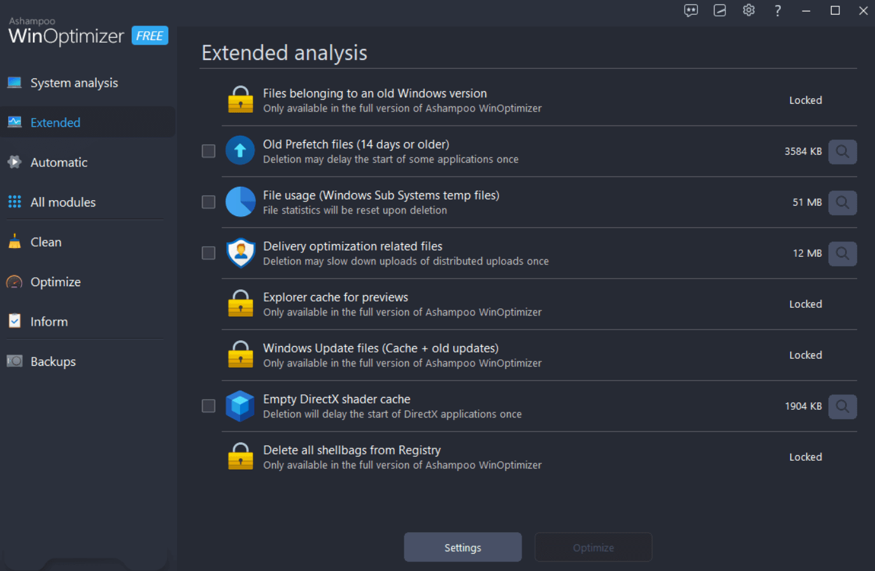Open the settings gear icon in title bar

(x=749, y=10)
